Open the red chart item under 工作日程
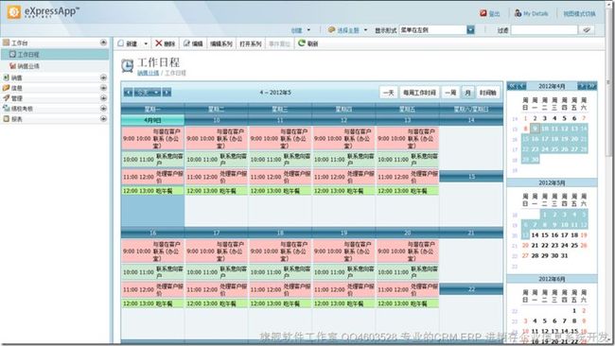 tap(13, 66)
